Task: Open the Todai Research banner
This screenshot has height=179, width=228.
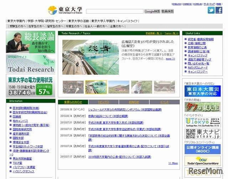Action: [x=31, y=64]
